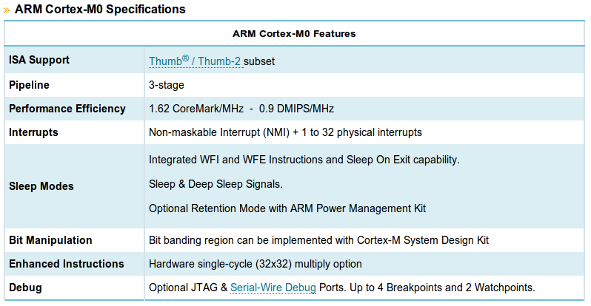Click the Pipeline row label
This screenshot has width=591, height=306.
29,85
